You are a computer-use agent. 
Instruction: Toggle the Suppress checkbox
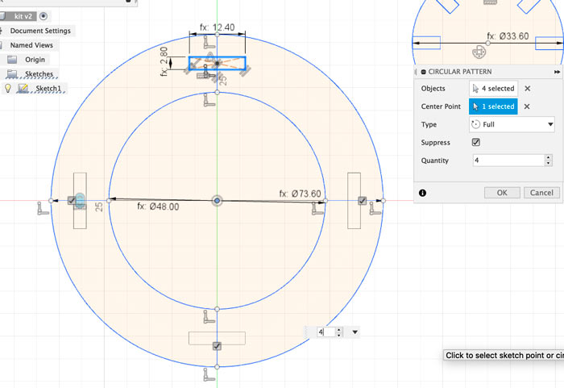[476, 142]
